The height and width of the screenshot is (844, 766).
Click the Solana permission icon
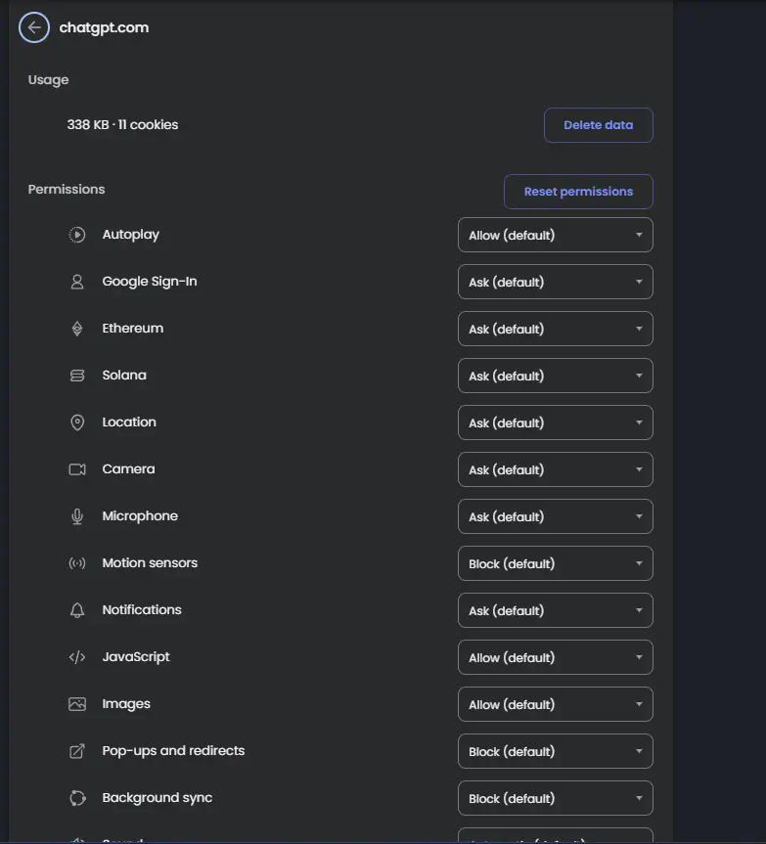[77, 376]
